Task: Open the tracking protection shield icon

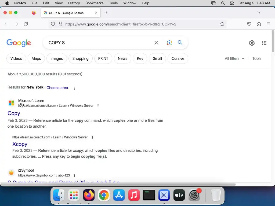Action: [53, 24]
